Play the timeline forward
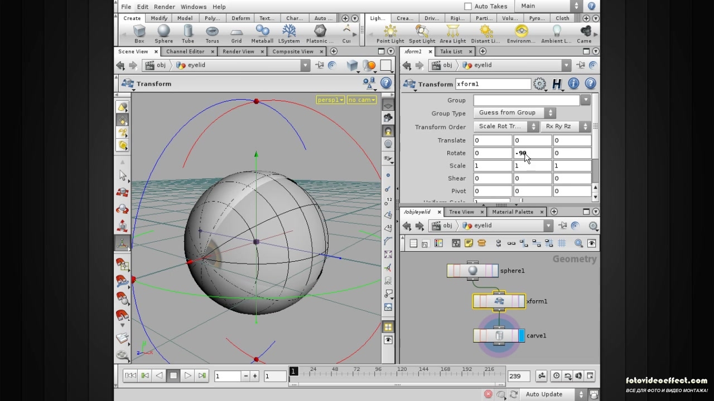Screen dimensions: 714x401 pos(188,376)
